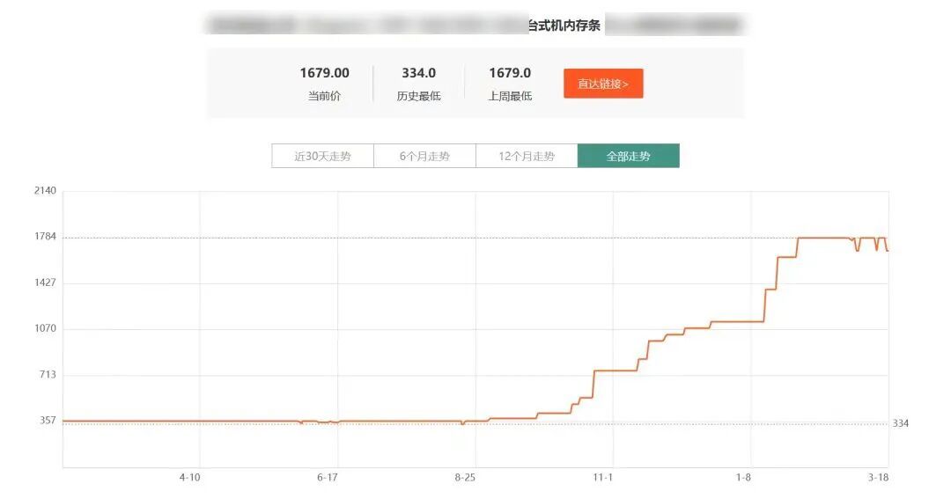Screen dimensions: 951x499
Task: Show the 全部走势 full trend tab
Action: pos(628,156)
